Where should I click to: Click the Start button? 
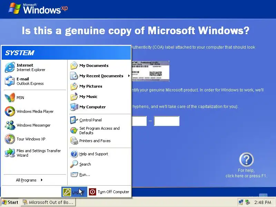[10, 202]
